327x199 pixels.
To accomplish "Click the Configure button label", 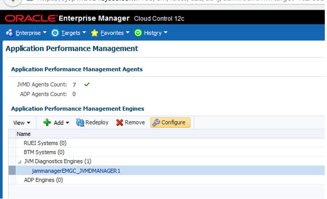I will click(x=173, y=122).
